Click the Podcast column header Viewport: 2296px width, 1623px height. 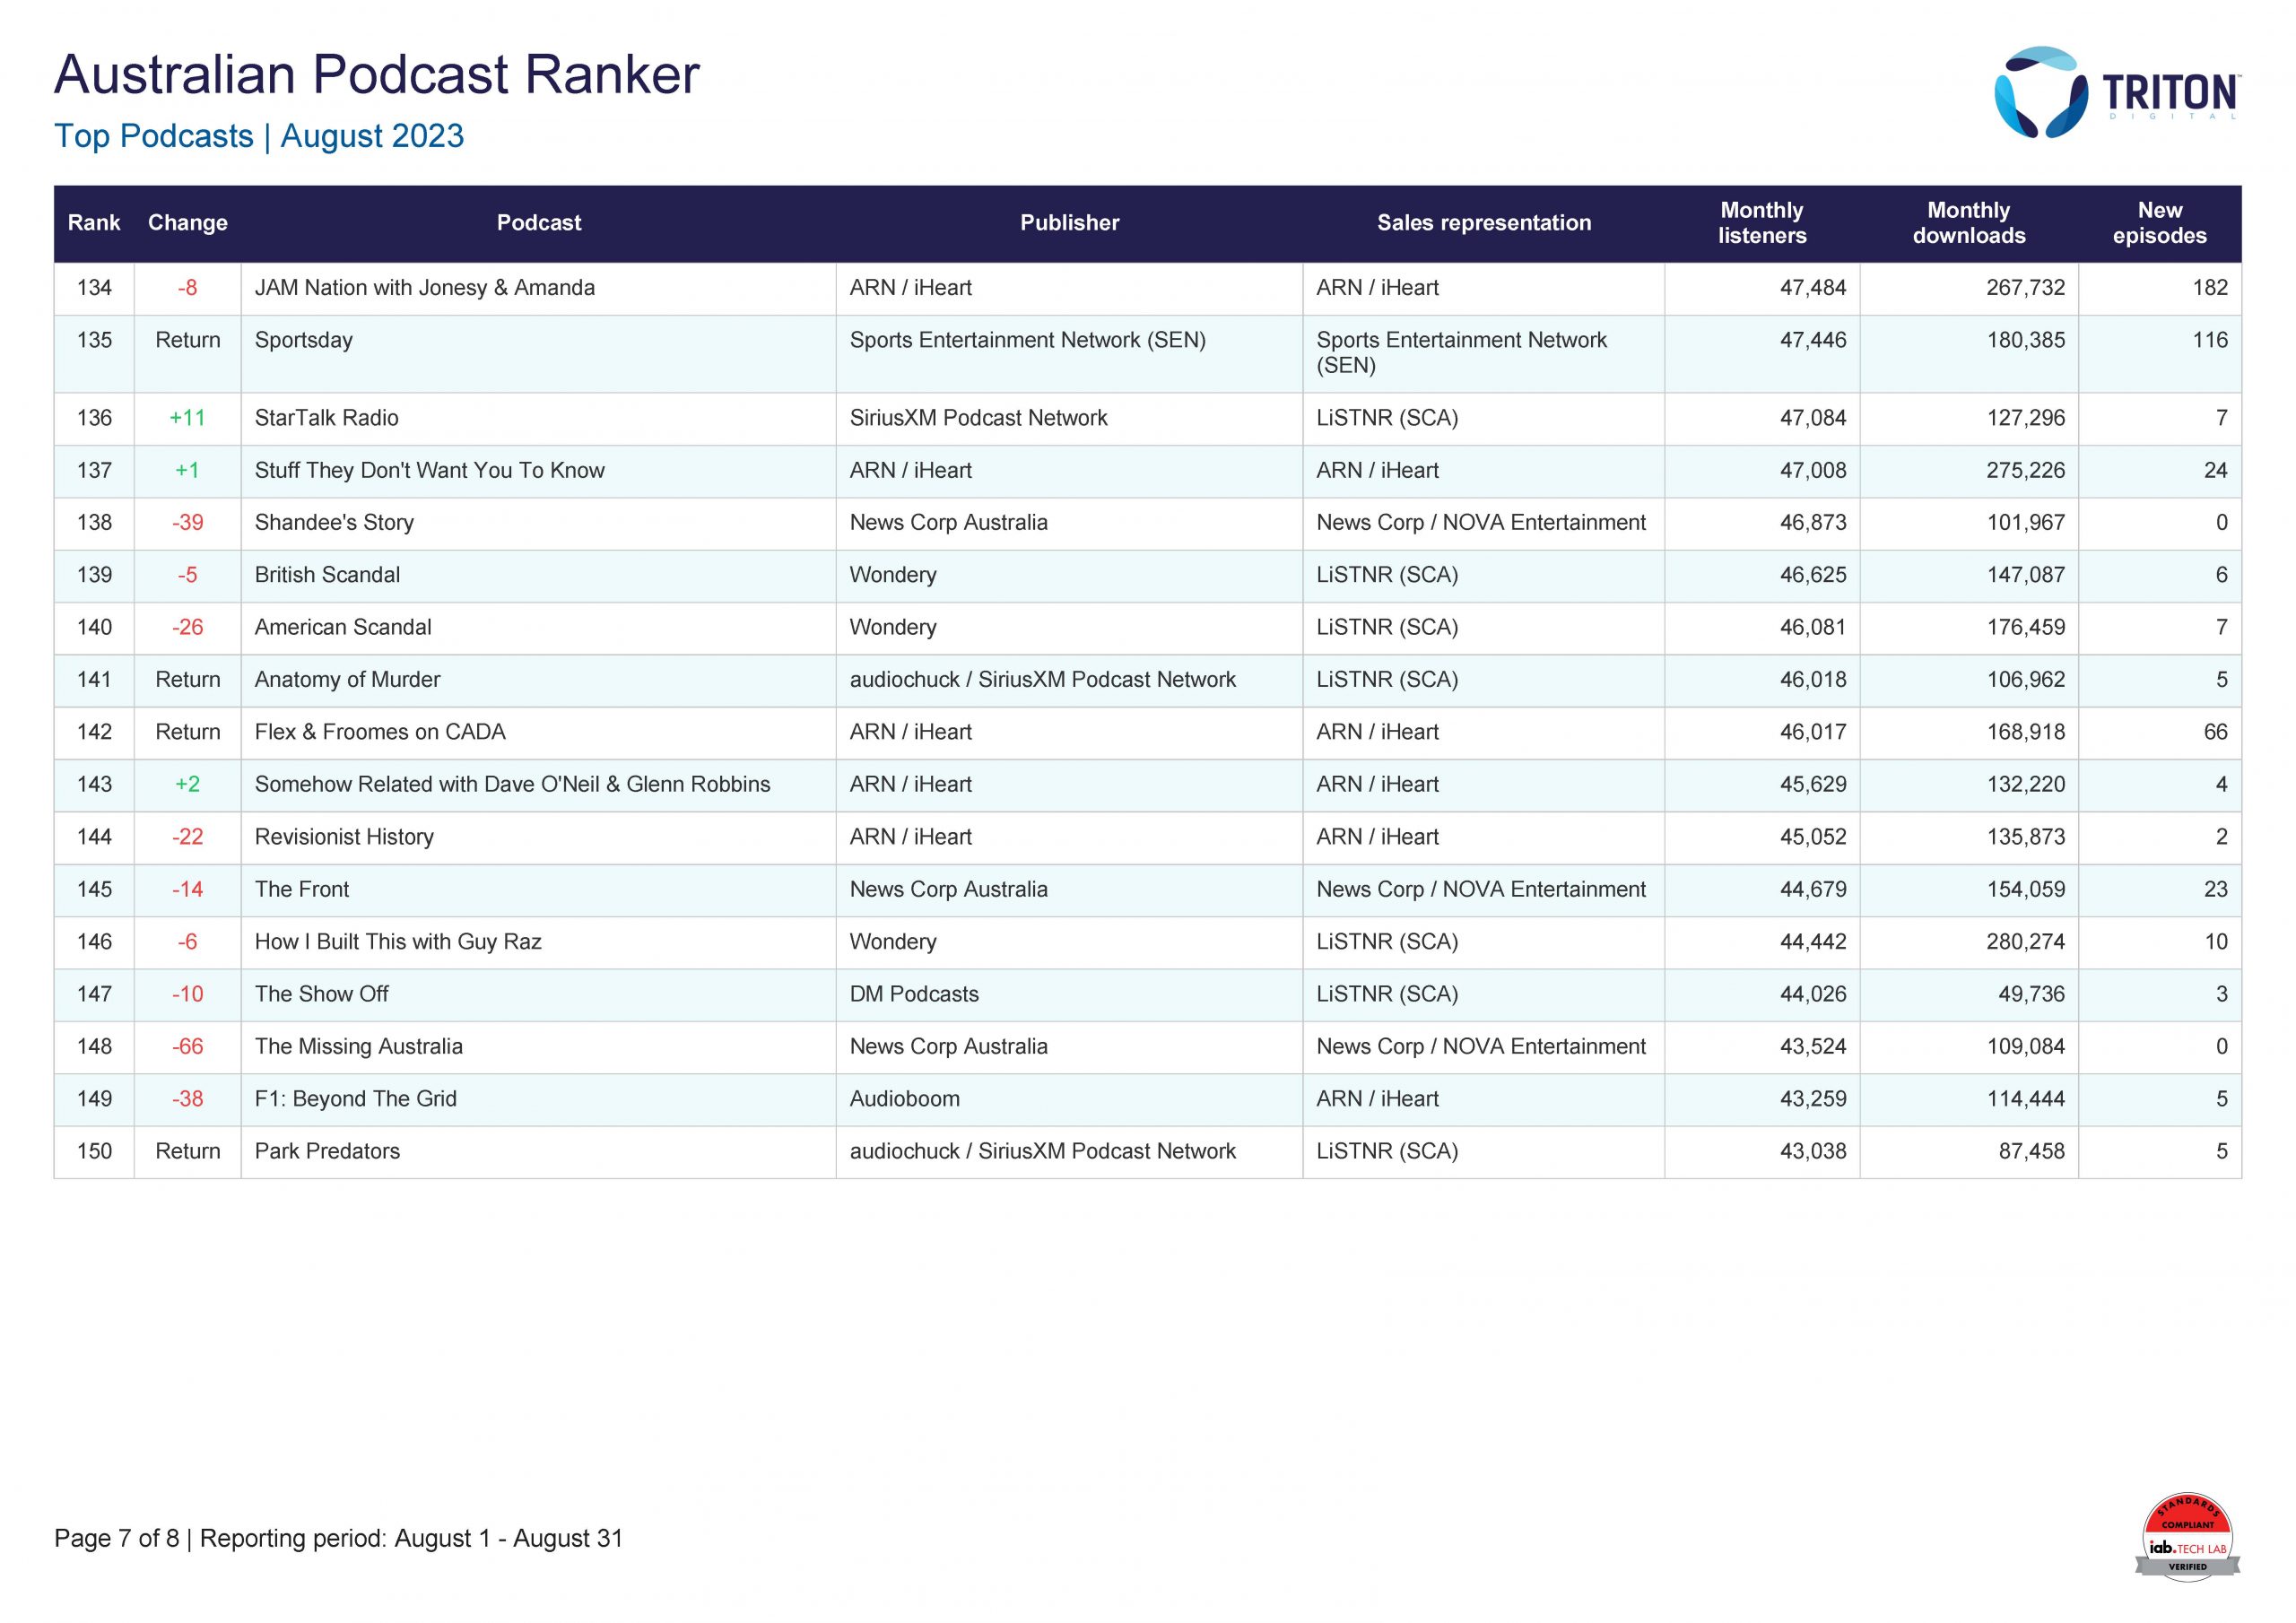[x=539, y=223]
